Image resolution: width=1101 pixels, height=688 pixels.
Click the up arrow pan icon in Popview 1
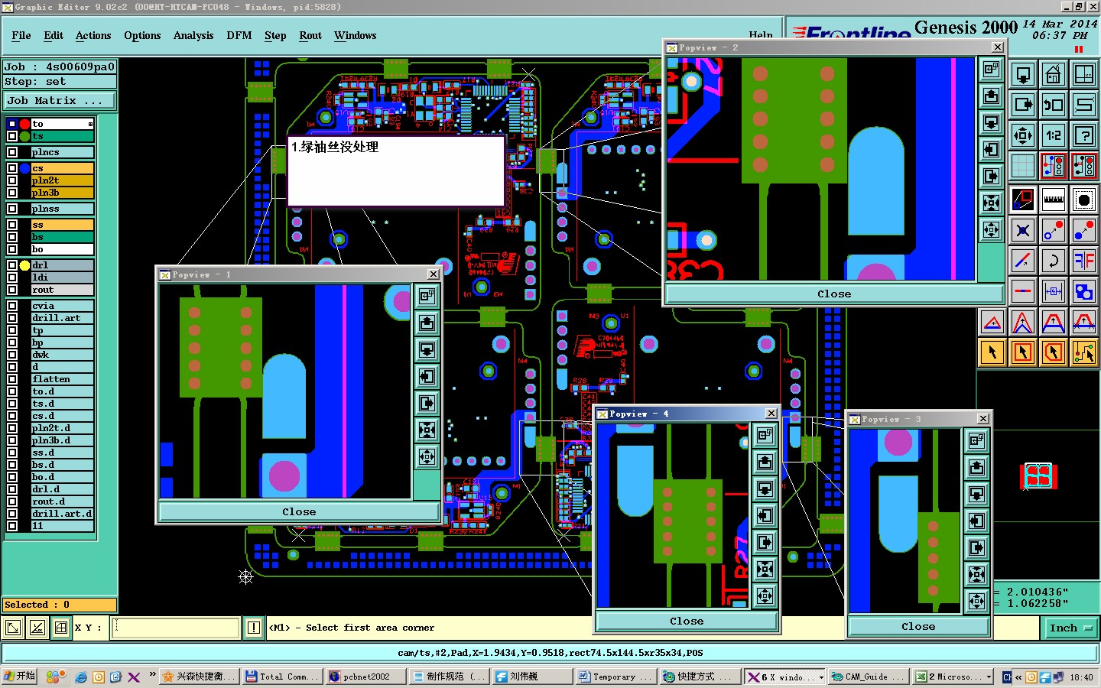coord(427,323)
